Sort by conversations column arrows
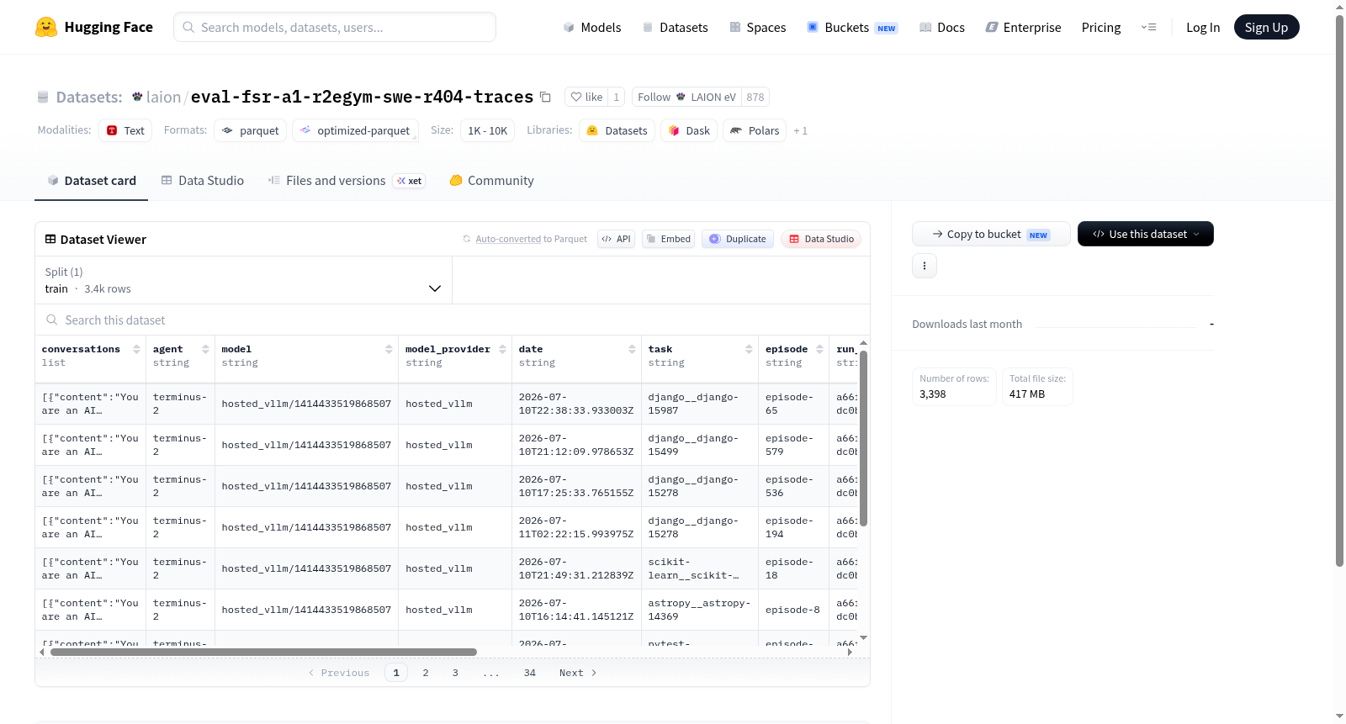Image resolution: width=1346 pixels, height=724 pixels. point(136,349)
